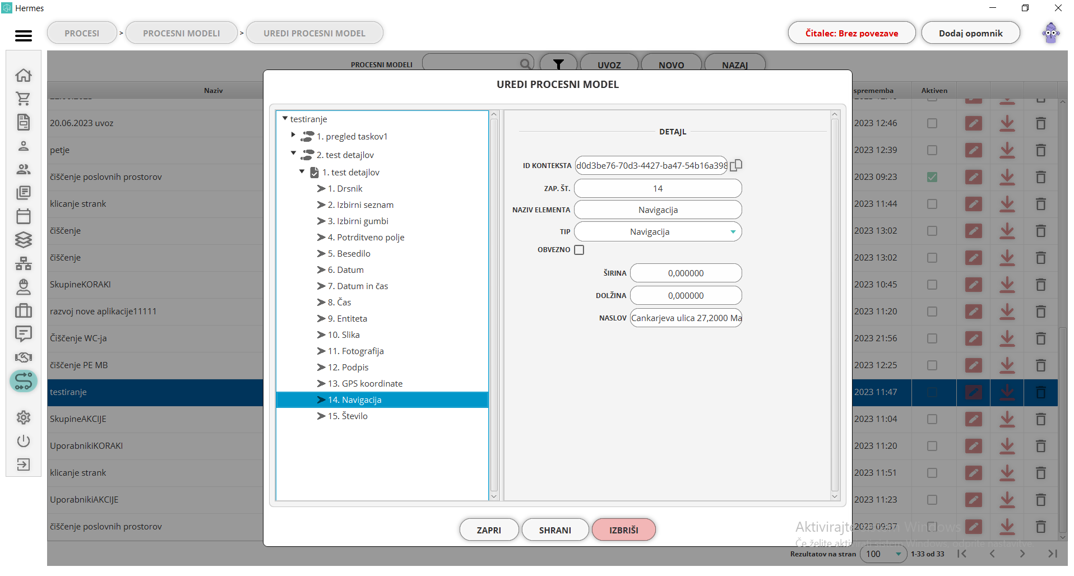The image size is (1074, 576).
Task: Click the user avatar icon
Action: (x=1051, y=33)
